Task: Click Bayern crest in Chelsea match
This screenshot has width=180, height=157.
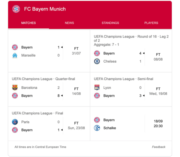Action: coord(97,53)
